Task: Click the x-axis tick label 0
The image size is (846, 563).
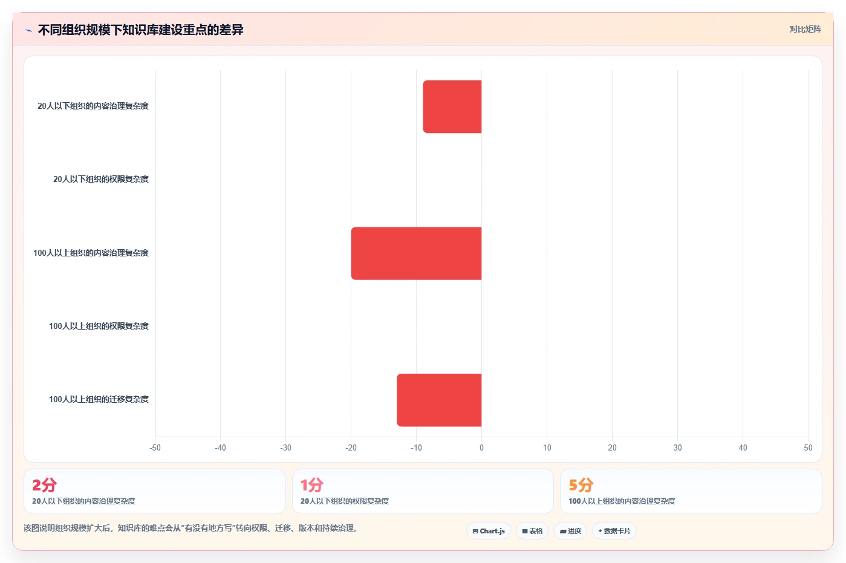Action: tap(481, 447)
